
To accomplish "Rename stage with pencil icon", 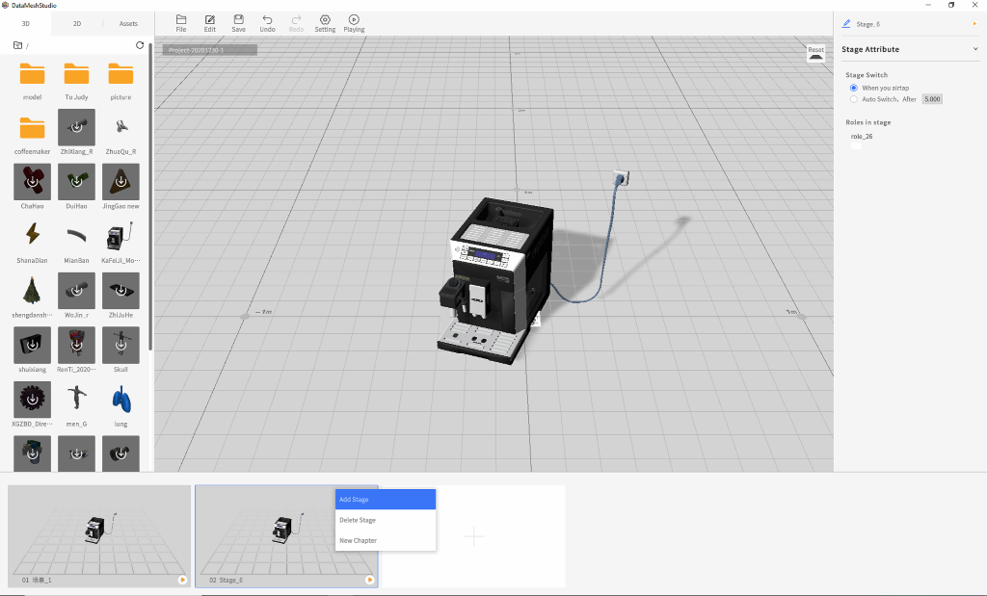I will tap(846, 23).
